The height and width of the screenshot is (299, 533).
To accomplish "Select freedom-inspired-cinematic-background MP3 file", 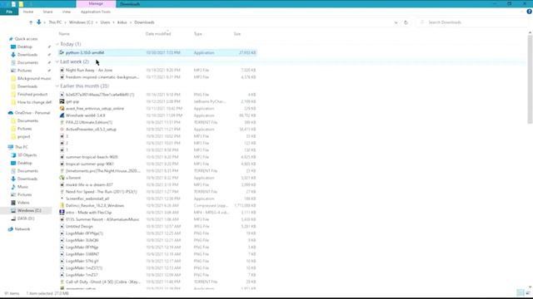I will point(102,77).
